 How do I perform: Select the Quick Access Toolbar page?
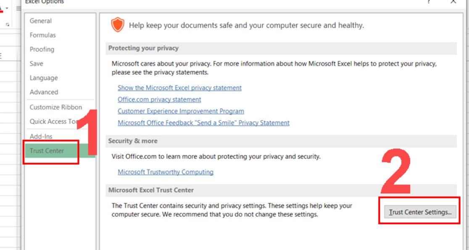53,121
